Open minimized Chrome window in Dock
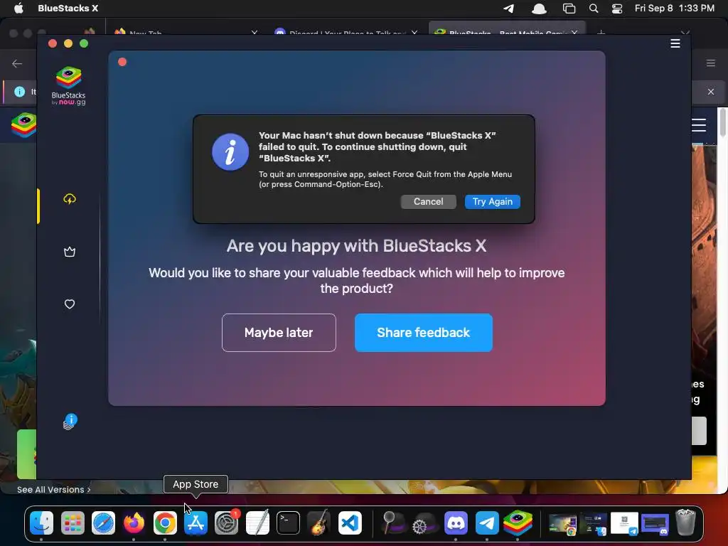The image size is (728, 546). [562, 524]
